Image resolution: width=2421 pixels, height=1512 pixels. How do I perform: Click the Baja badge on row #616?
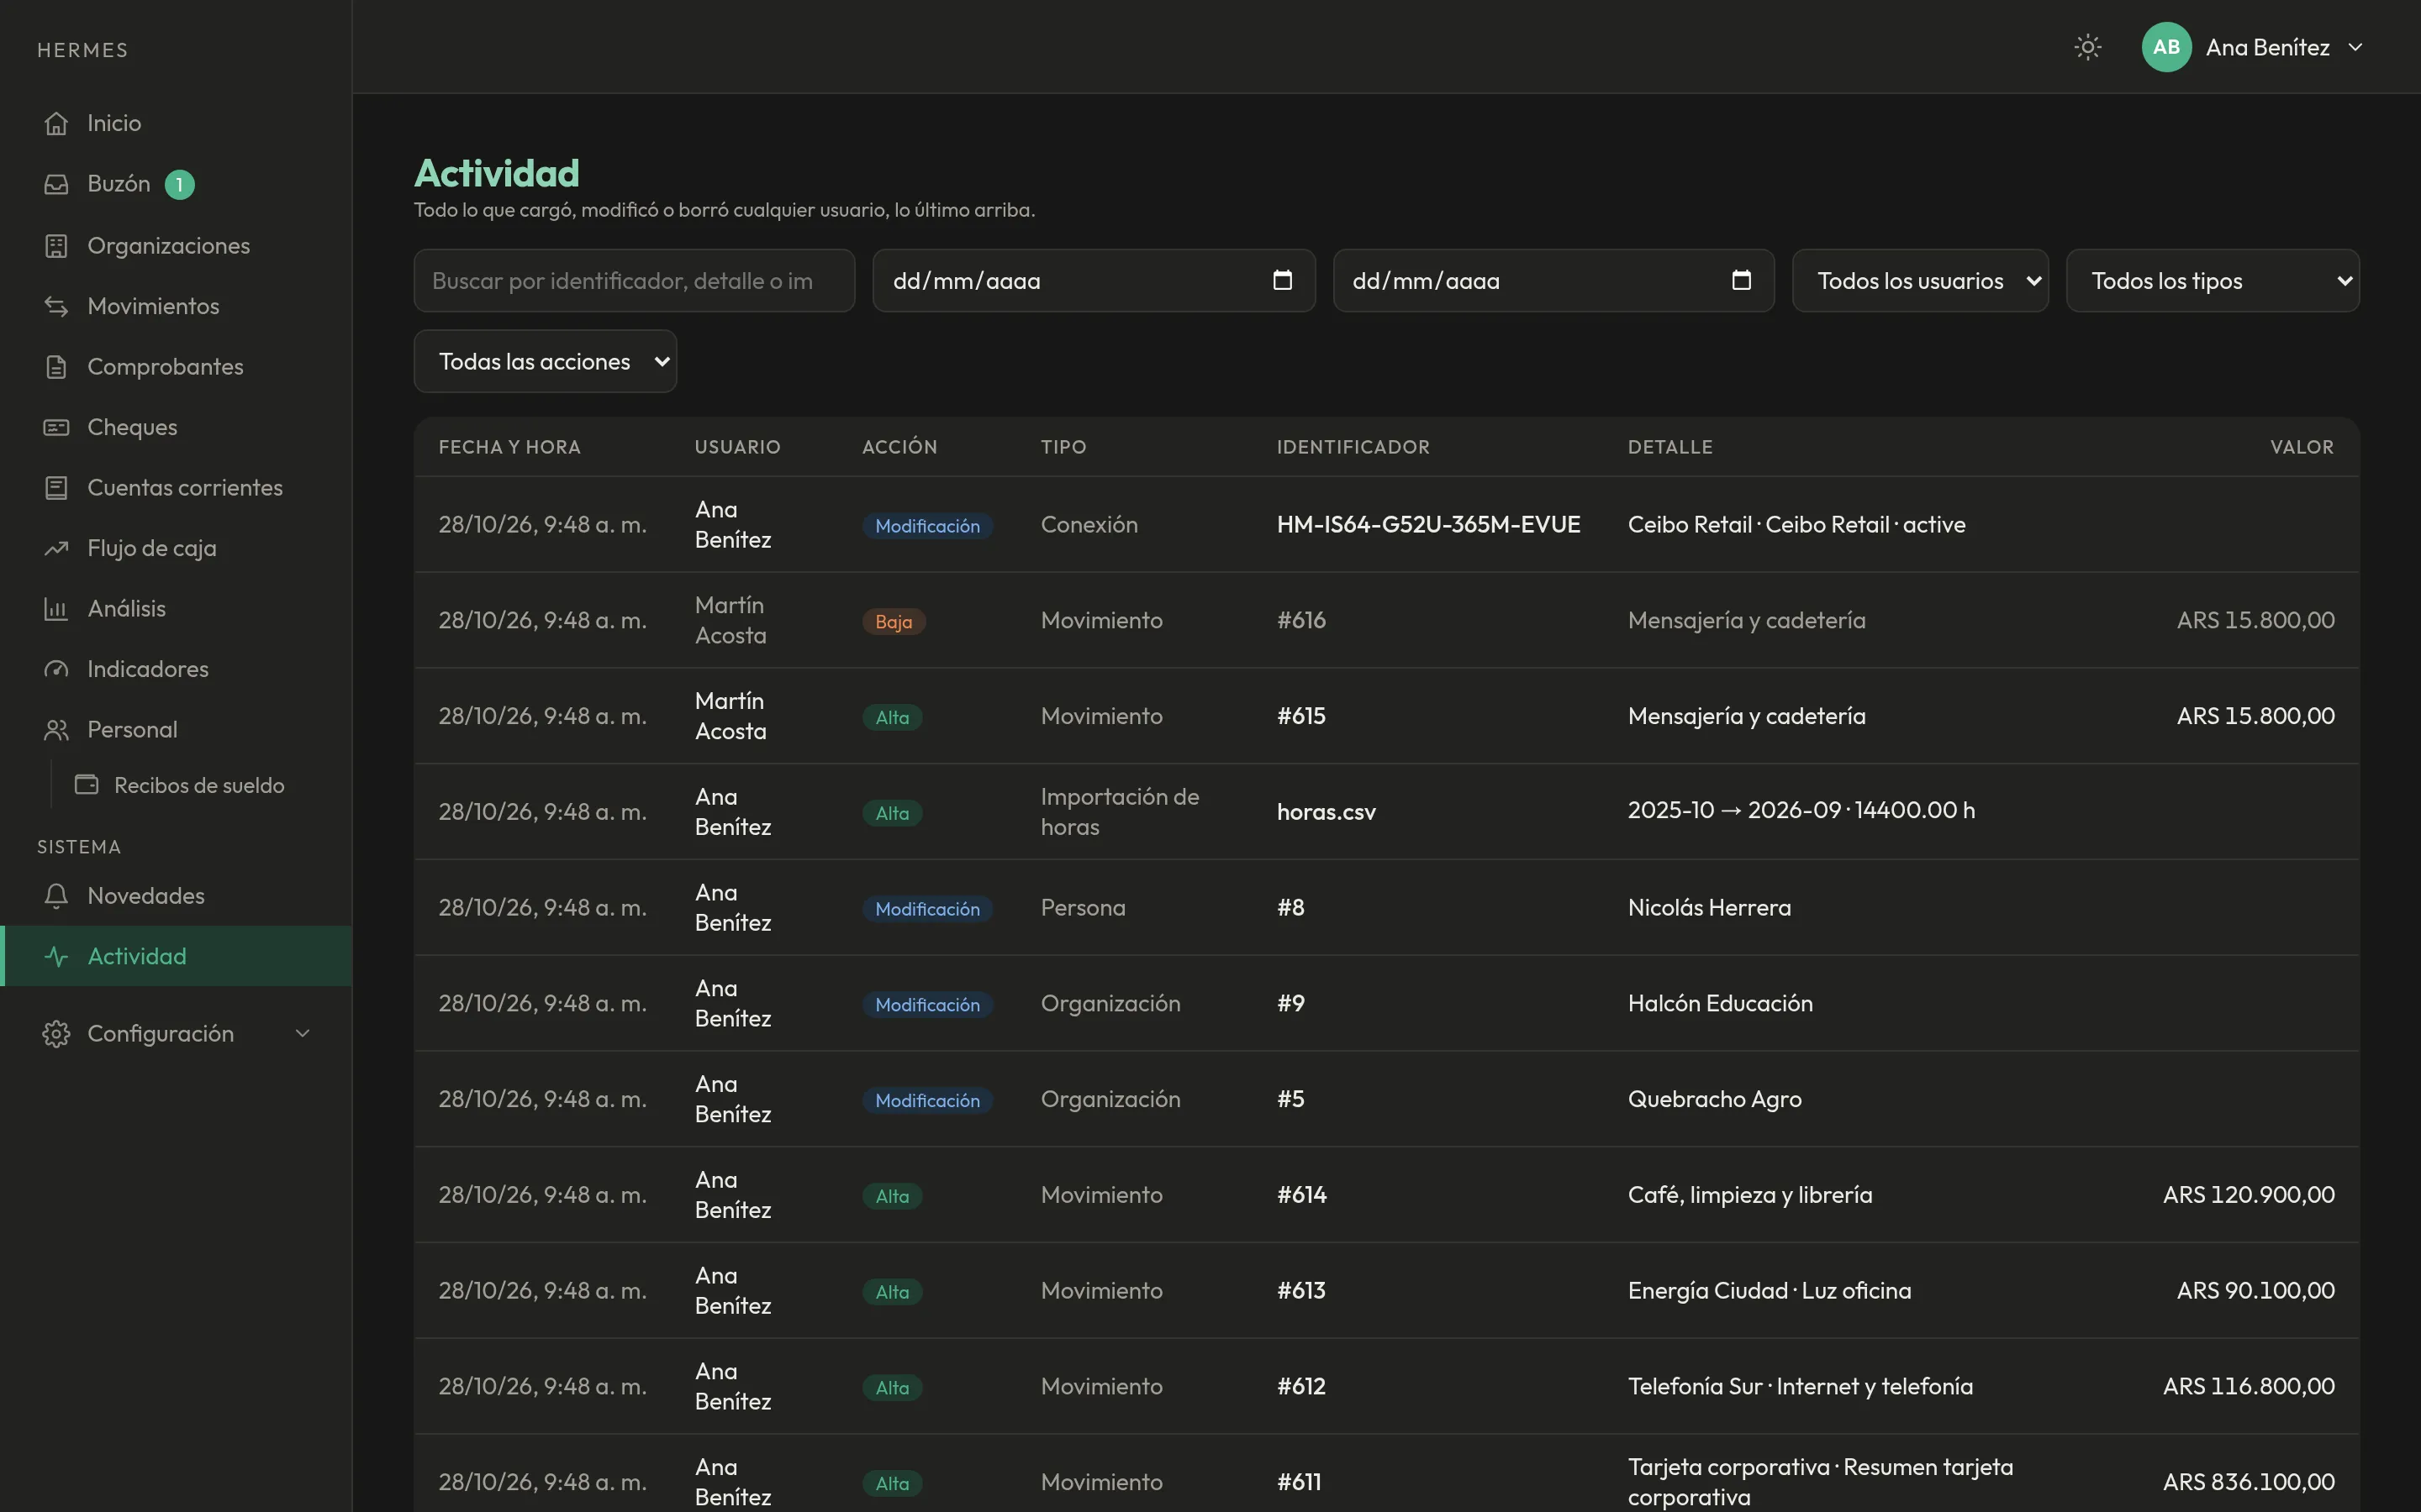894,621
